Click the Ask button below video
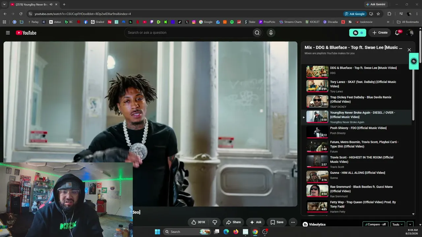This screenshot has height=237, width=422. [256, 222]
